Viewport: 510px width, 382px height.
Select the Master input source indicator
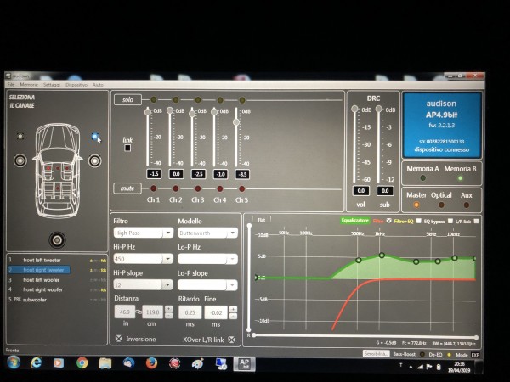tap(416, 205)
